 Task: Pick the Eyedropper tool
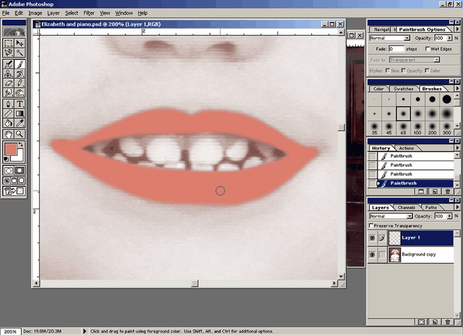coord(20,123)
